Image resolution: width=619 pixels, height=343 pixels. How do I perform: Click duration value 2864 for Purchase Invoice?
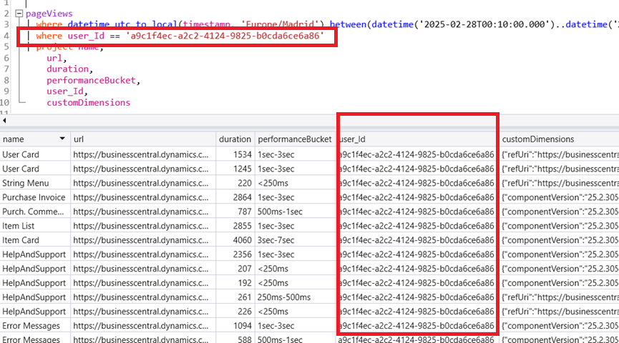click(241, 197)
